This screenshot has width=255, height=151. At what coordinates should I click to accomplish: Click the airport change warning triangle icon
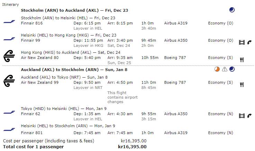click(225, 69)
